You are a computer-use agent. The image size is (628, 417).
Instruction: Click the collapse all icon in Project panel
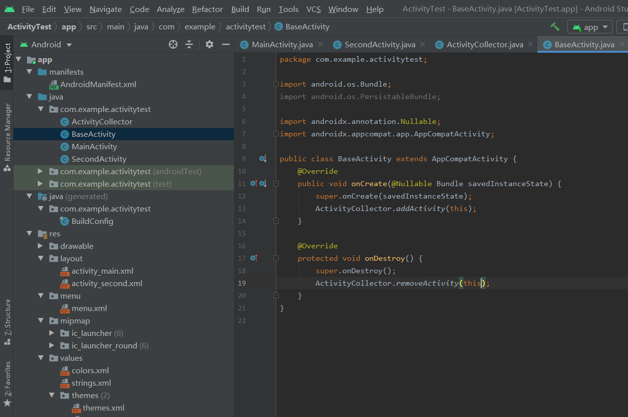click(x=189, y=44)
